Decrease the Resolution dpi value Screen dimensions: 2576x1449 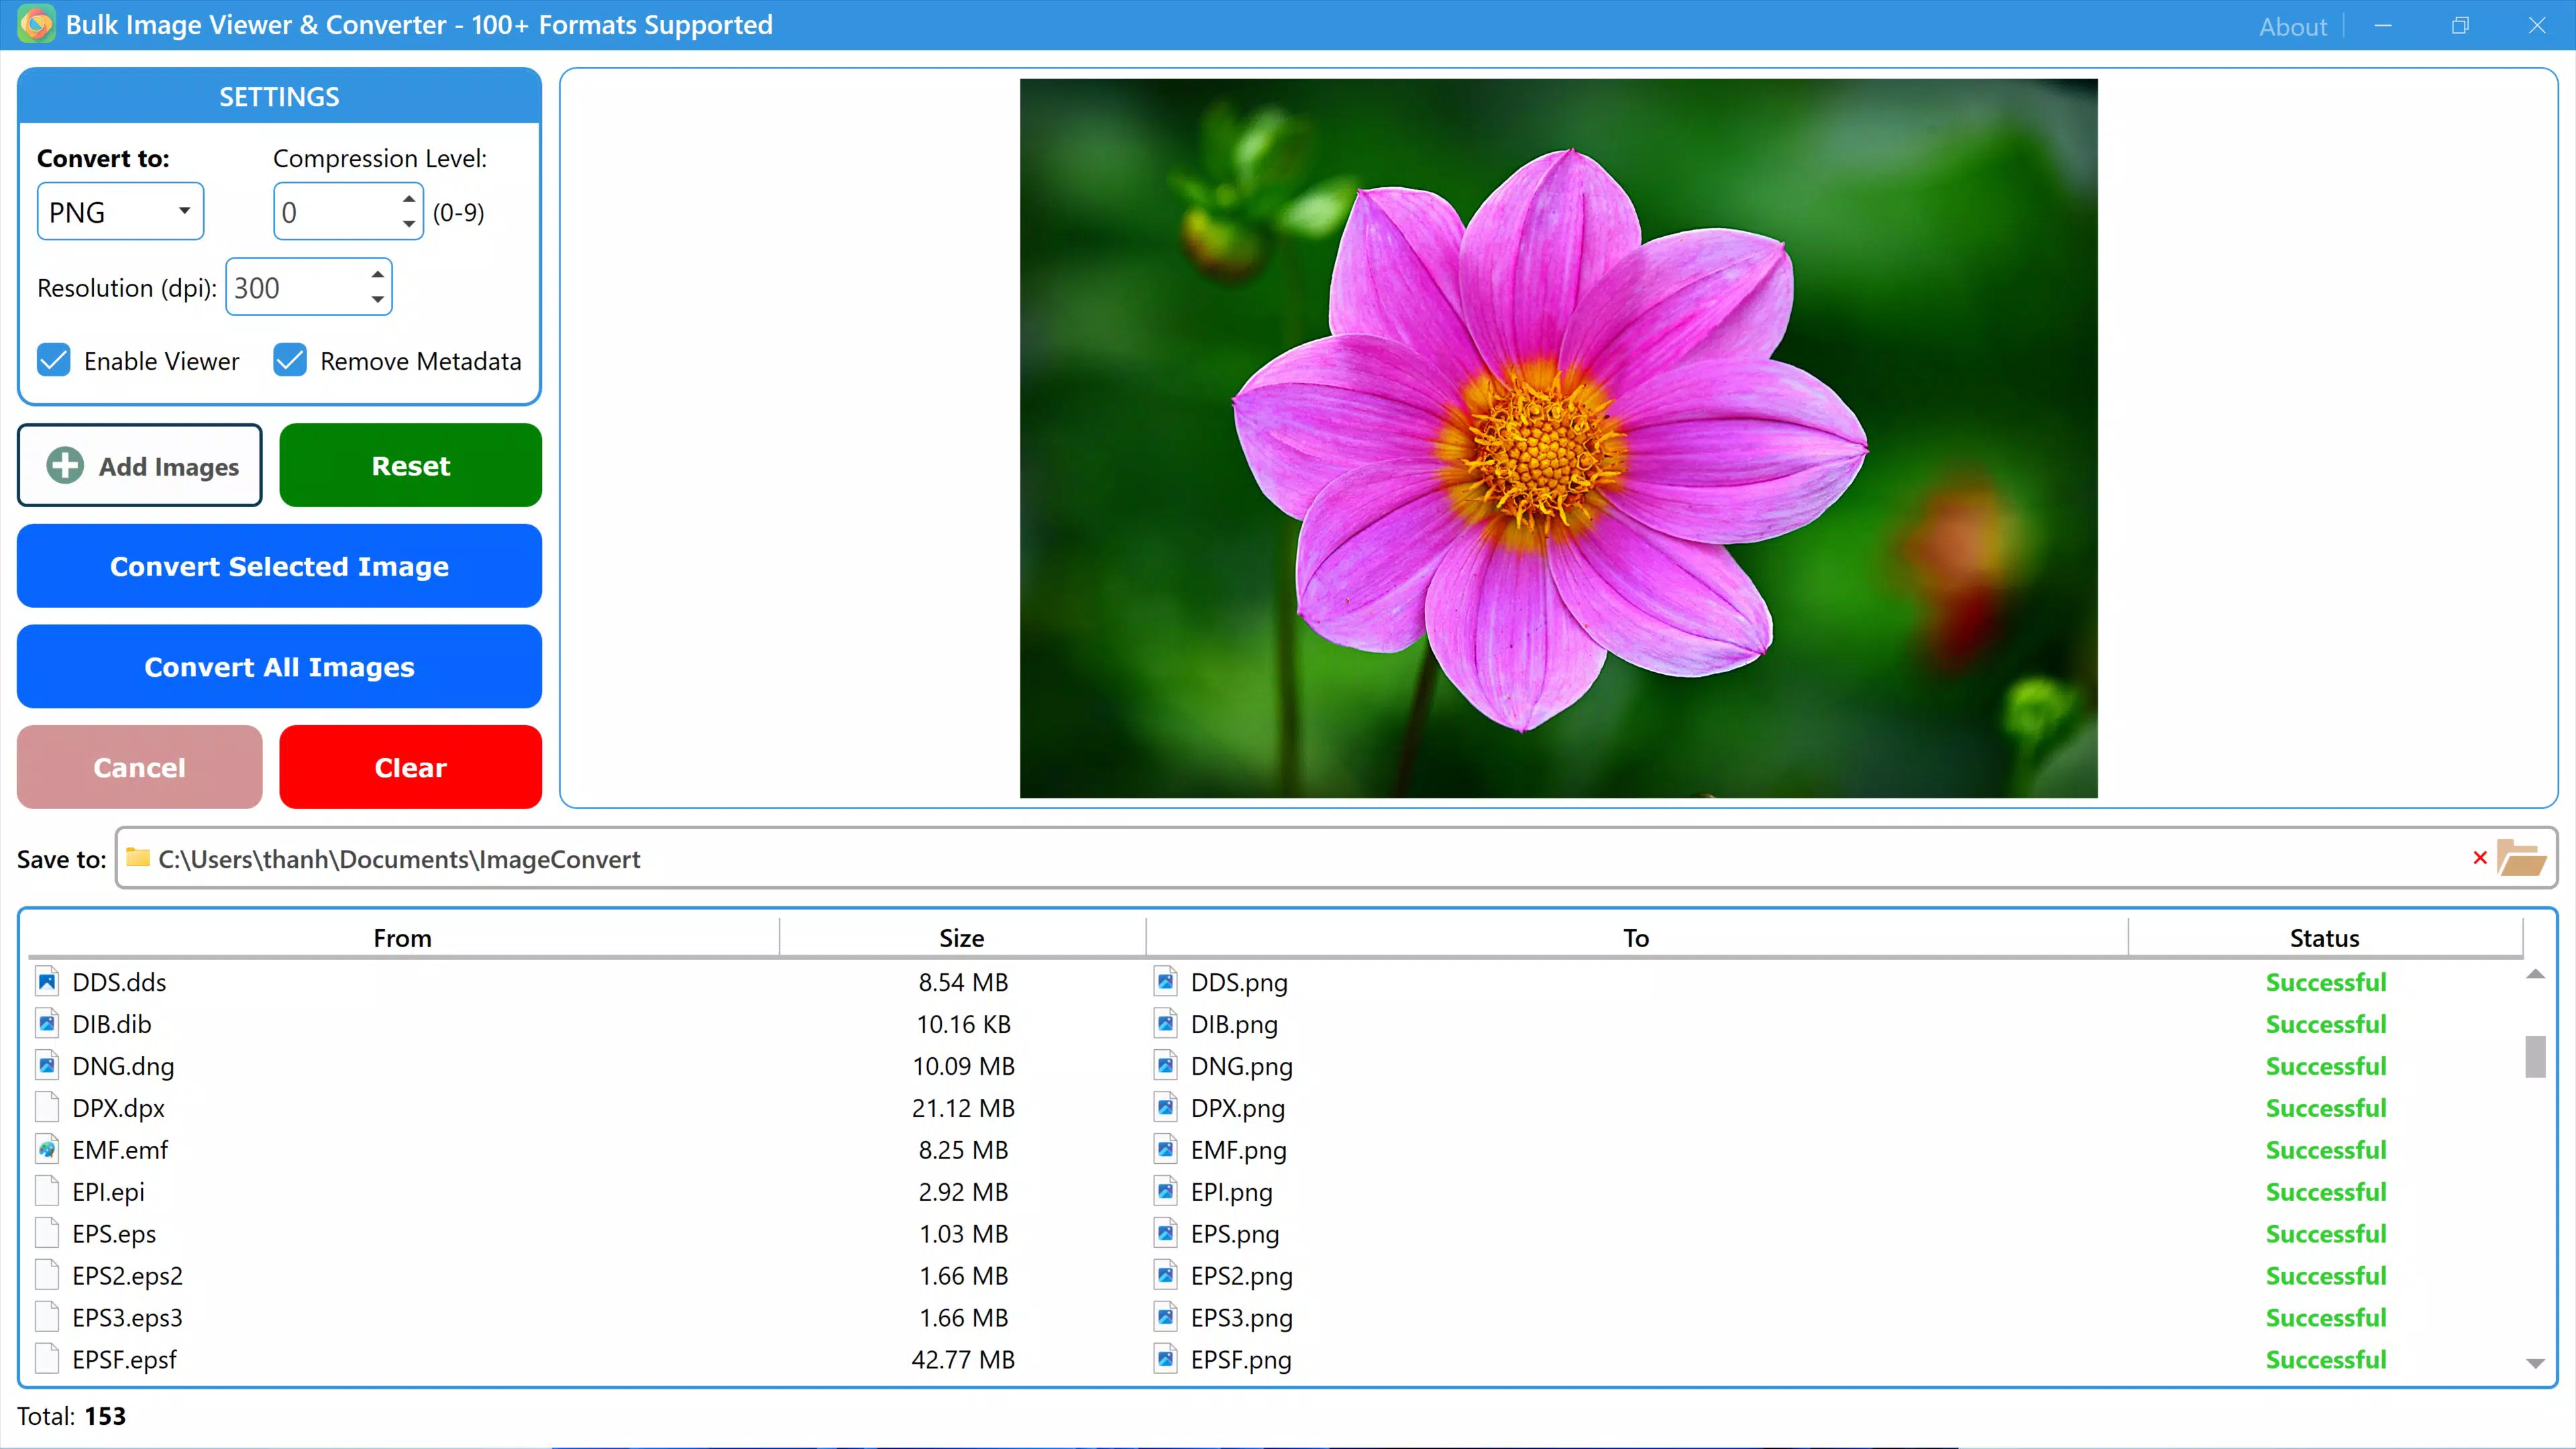pyautogui.click(x=377, y=299)
